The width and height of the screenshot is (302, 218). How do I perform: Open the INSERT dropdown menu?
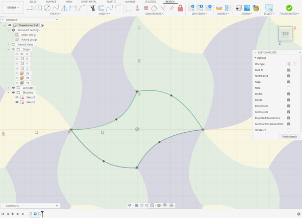pos(247,14)
